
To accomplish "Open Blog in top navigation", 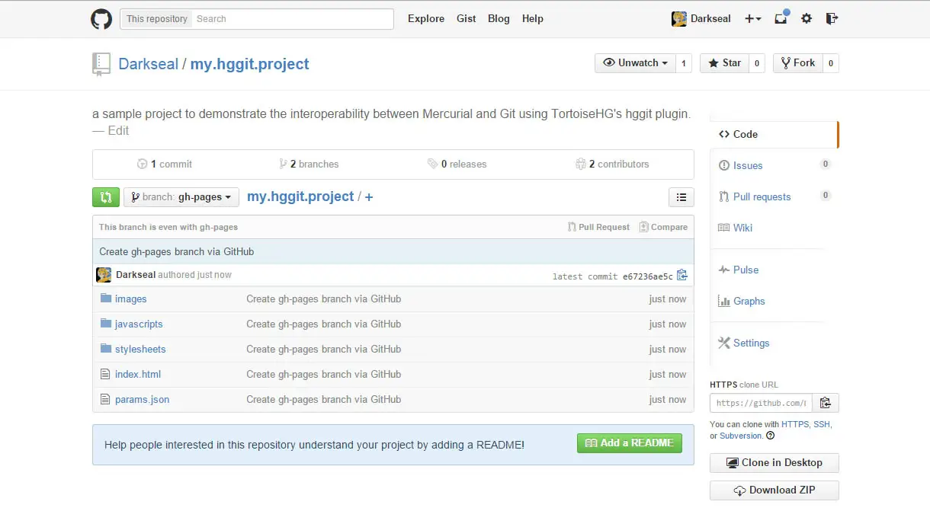I will click(x=499, y=18).
